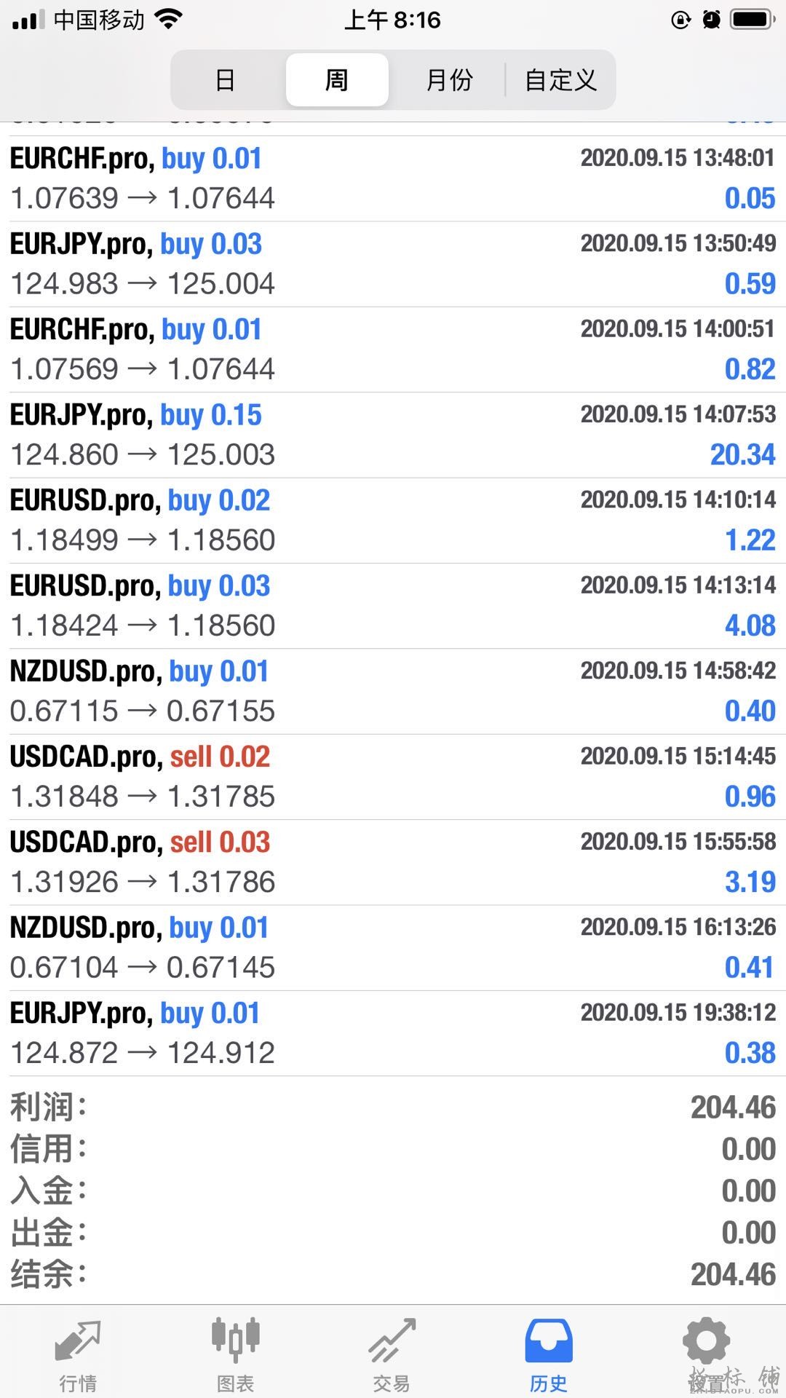Tap EURCHF.pro trade with 0.82 profit
Screen dimensions: 786x1398
click(393, 349)
